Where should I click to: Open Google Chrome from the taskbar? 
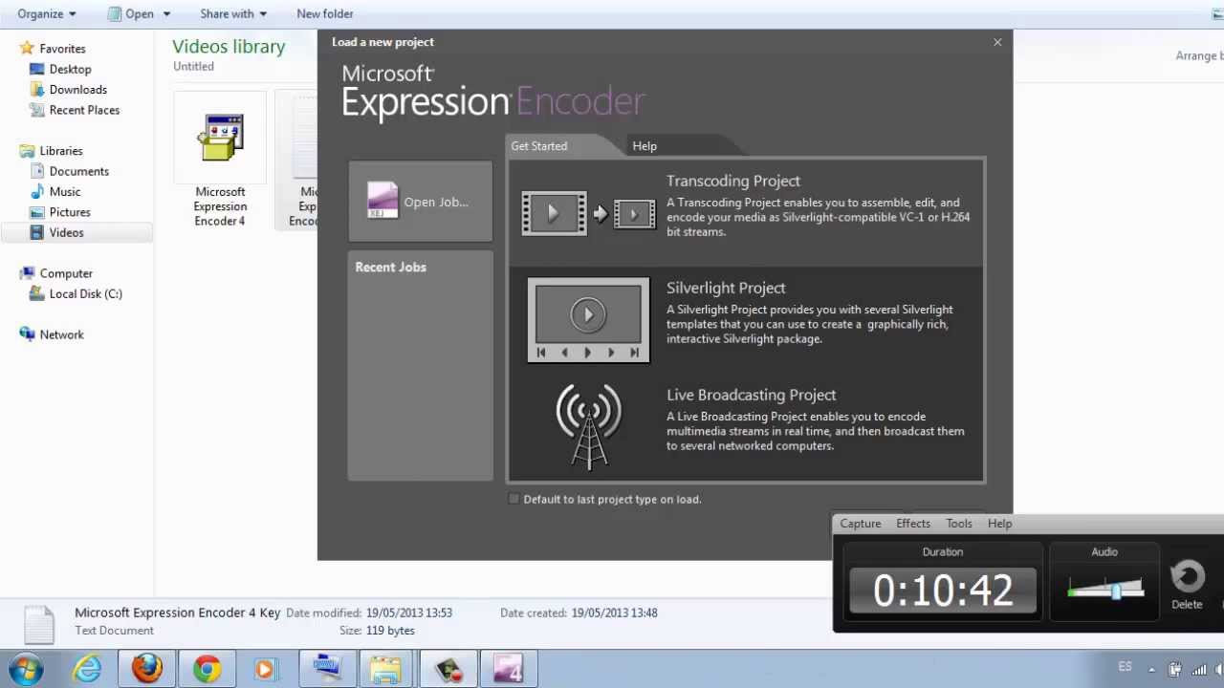(x=207, y=669)
